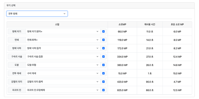Click the 파괴의 진 skill label
199x99 pixels.
[17, 90]
